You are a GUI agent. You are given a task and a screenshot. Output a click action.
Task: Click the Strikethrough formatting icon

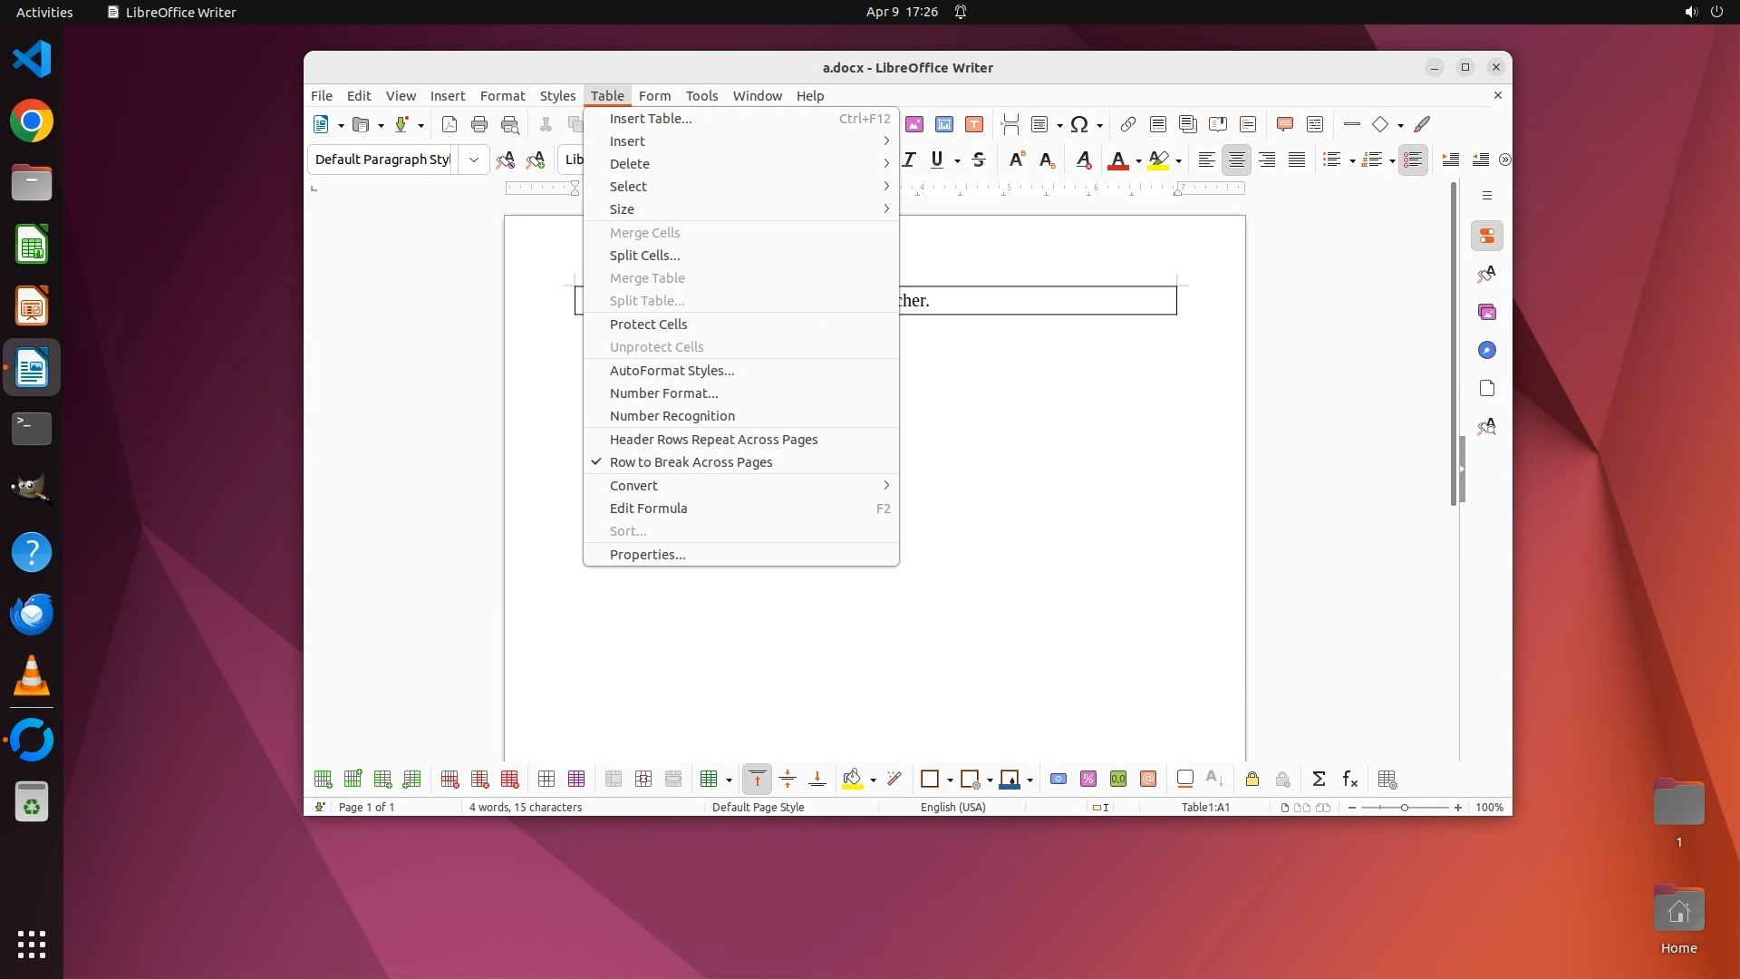tap(978, 160)
